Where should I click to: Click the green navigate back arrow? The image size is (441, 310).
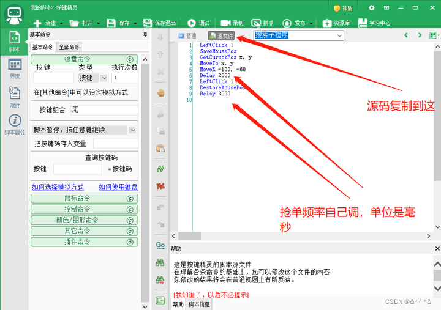point(406,35)
